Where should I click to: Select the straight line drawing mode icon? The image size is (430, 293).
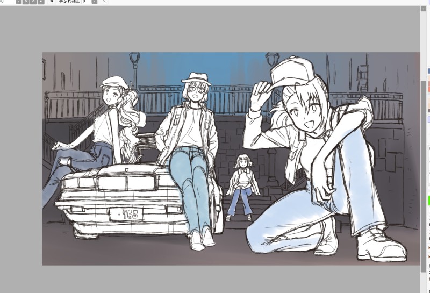[104, 2]
